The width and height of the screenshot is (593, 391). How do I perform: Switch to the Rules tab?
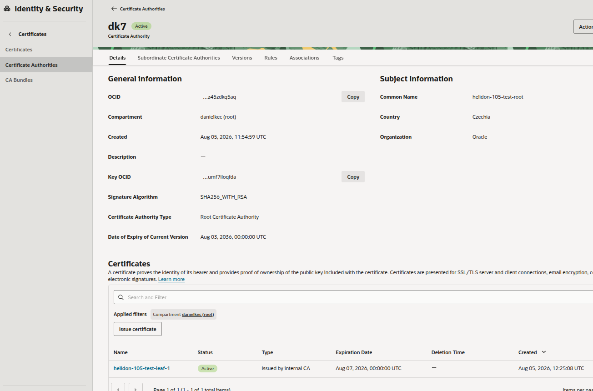click(x=271, y=58)
